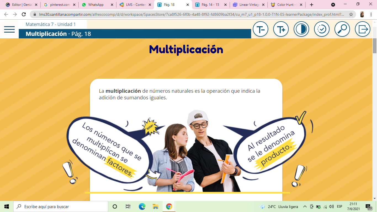Viewport: 377px width, 212px height.
Task: Close the pinterest.com tab
Action: (74, 5)
